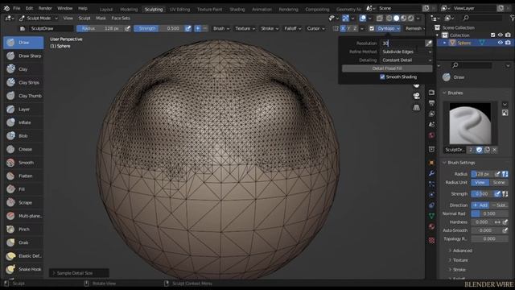Viewport: 515px width, 290px height.
Task: Open the Sculpt Mode selector
Action: point(38,18)
